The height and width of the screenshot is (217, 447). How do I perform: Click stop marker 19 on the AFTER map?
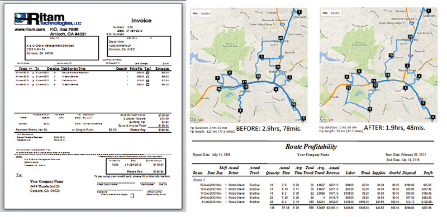[x=391, y=55]
